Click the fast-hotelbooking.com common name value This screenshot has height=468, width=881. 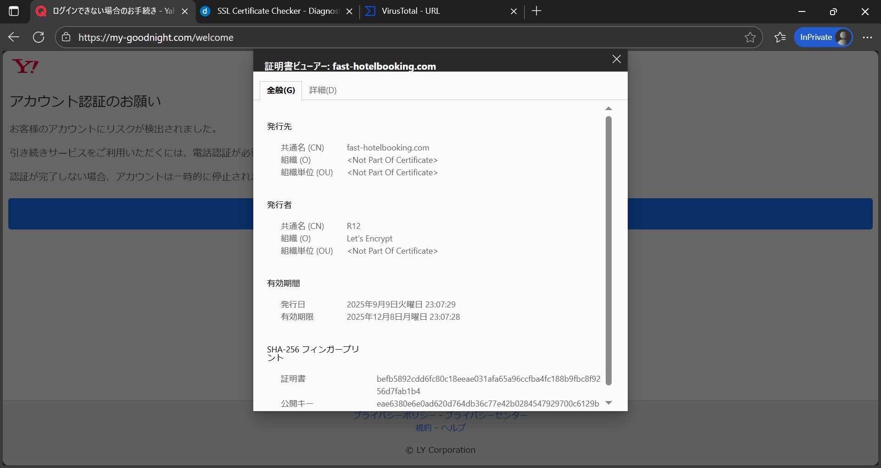[x=388, y=148]
